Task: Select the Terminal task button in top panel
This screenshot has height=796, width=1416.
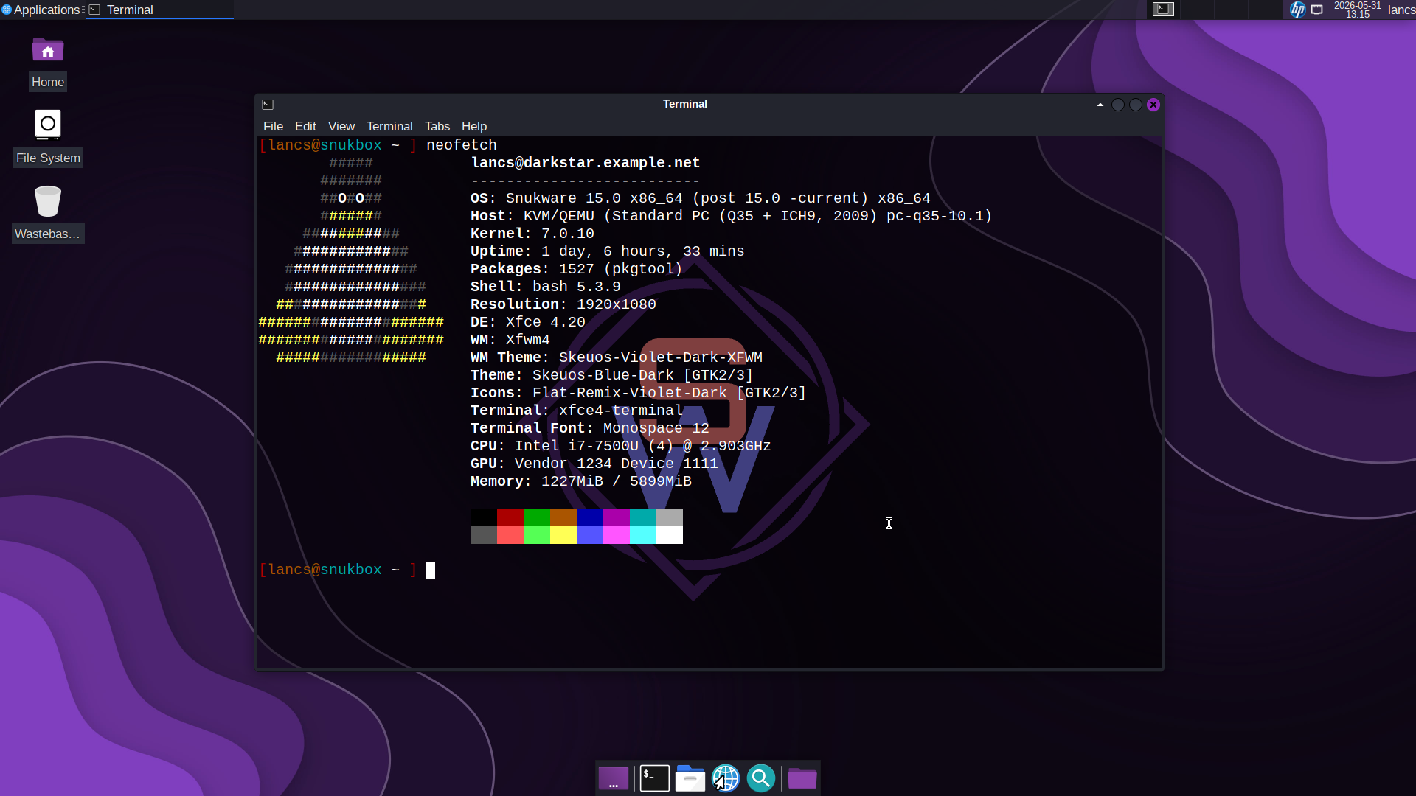Action: click(160, 10)
